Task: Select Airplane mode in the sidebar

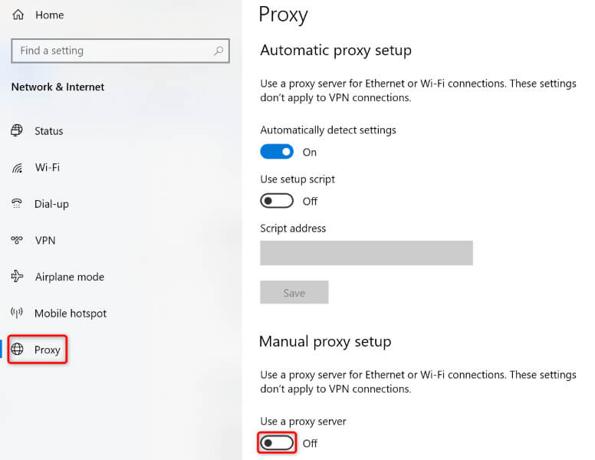Action: tap(69, 277)
